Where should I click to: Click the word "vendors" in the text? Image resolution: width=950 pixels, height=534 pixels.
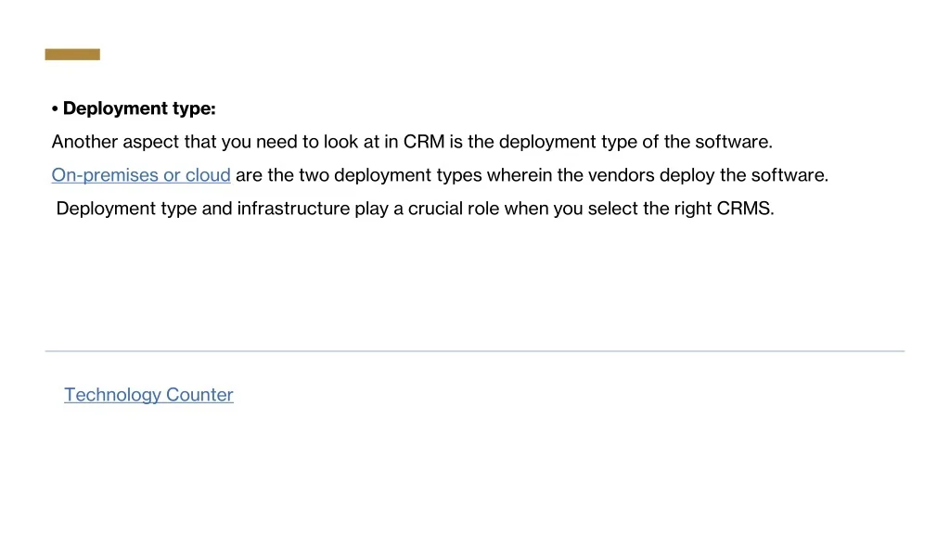click(x=621, y=175)
